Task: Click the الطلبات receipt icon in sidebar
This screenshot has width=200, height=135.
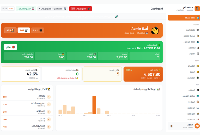Action: pos(198,54)
